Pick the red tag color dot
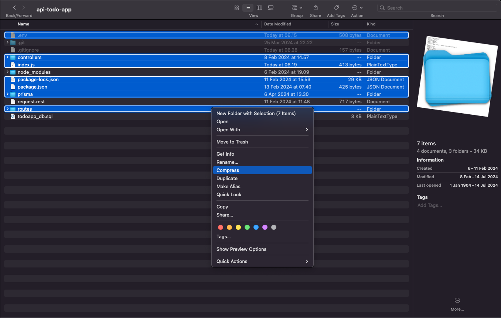501x318 pixels. tap(221, 227)
